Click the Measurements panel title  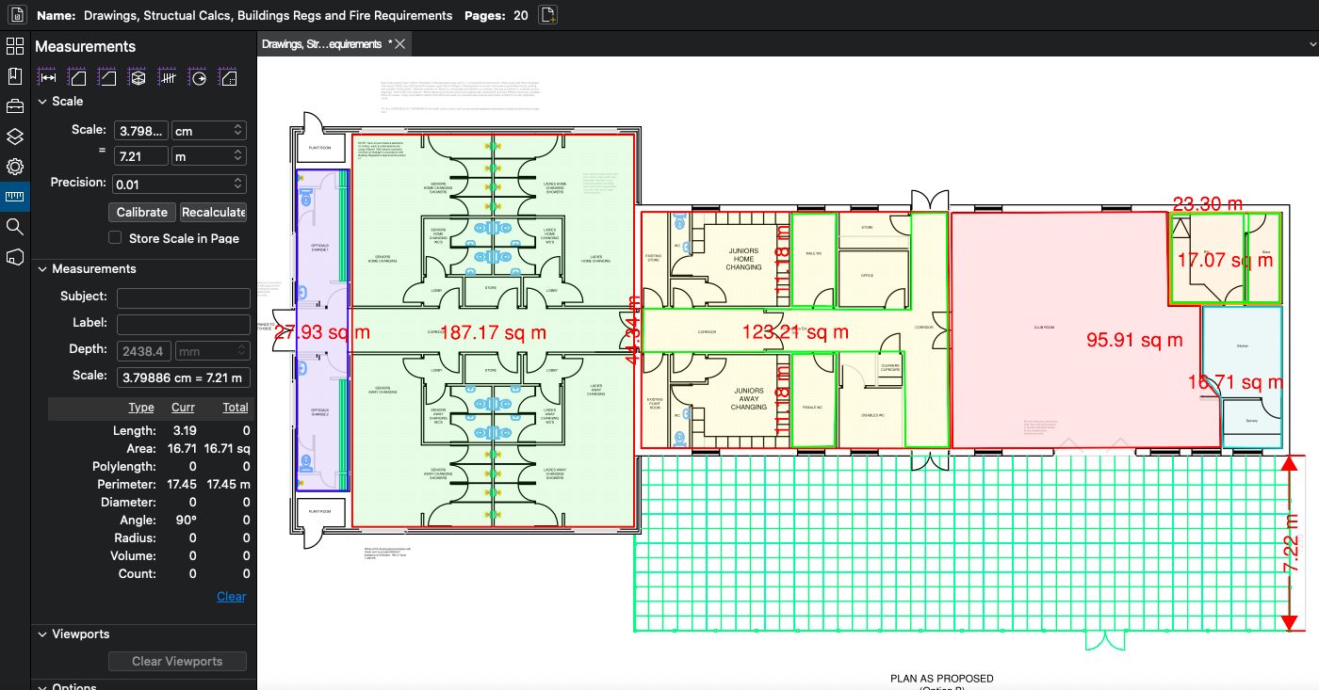86,46
